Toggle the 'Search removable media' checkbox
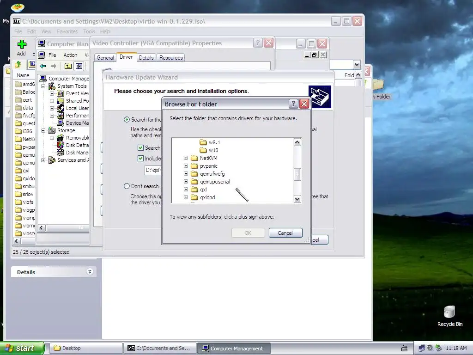Viewport: 473px width, 355px height. tap(140, 147)
